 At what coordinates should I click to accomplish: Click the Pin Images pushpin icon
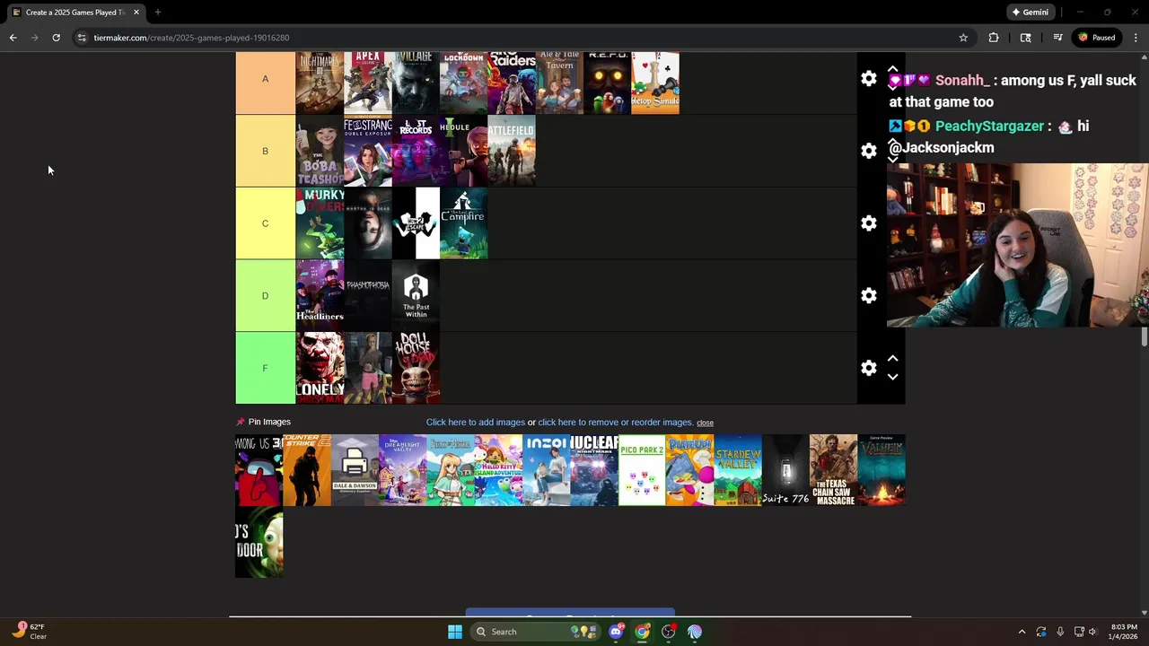coord(240,422)
